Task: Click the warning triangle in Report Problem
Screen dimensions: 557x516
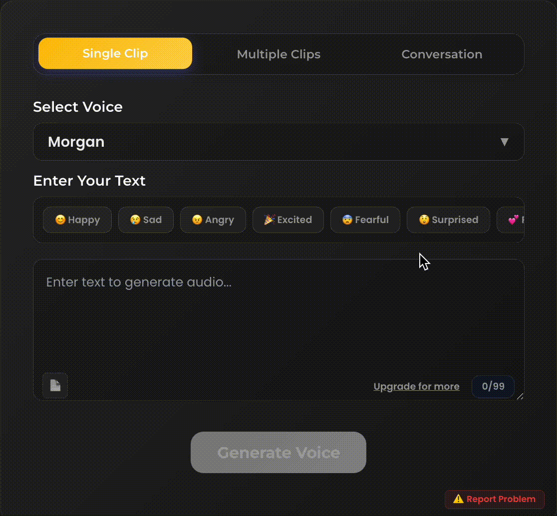Action: pos(459,499)
